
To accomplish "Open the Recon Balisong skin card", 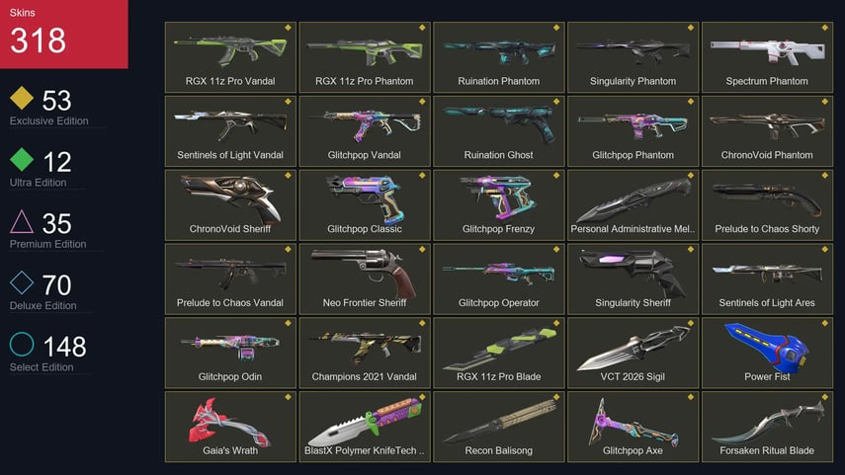I will (499, 427).
